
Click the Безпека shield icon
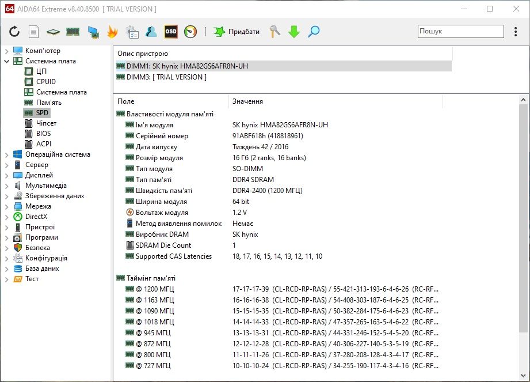tap(18, 248)
